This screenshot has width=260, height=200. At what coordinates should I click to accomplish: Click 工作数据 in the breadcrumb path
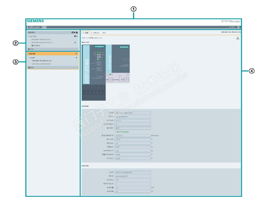90,38
